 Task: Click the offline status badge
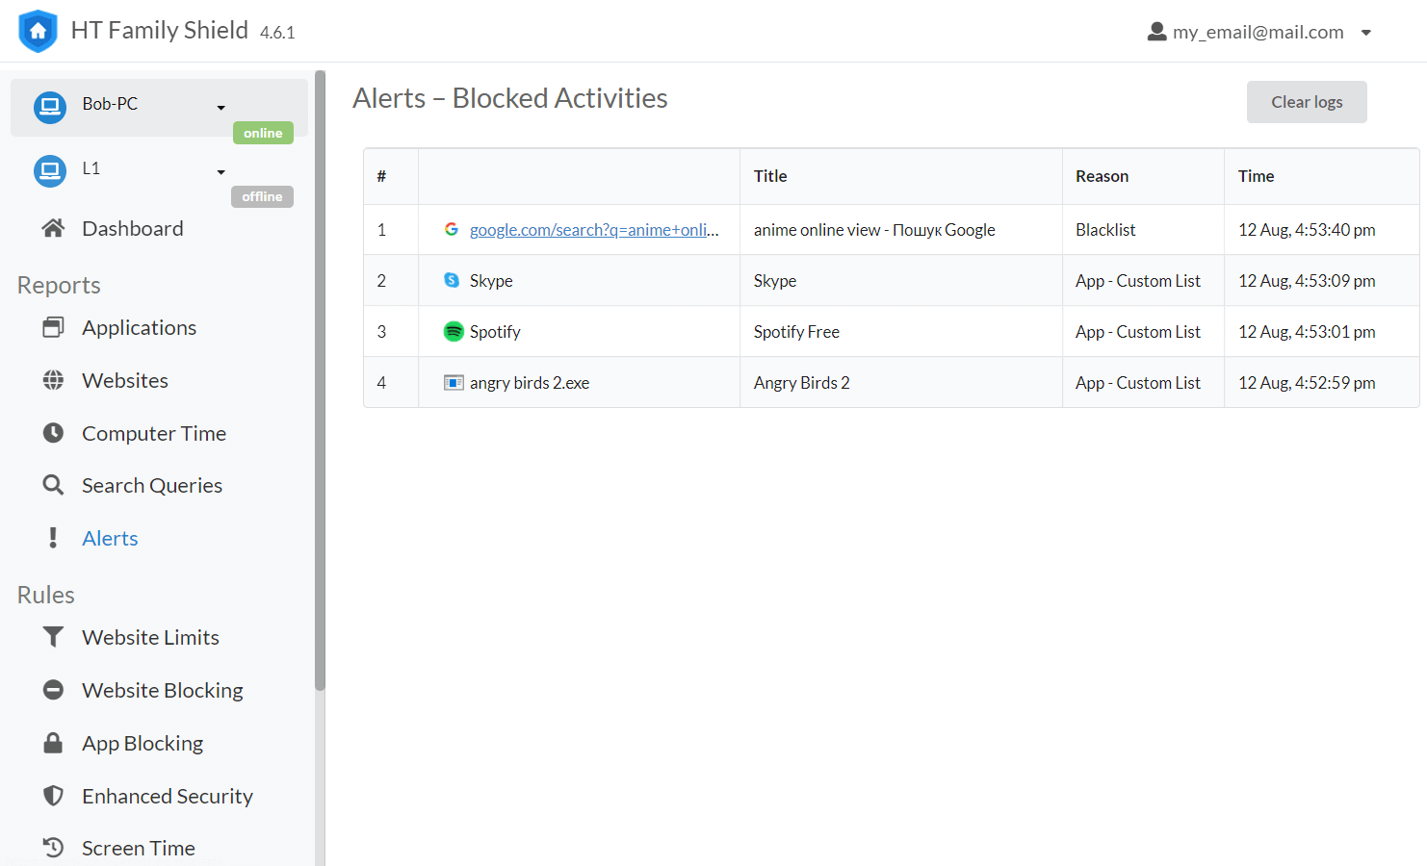[262, 196]
